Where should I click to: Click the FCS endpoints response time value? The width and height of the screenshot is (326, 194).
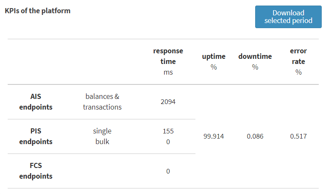[x=168, y=171]
